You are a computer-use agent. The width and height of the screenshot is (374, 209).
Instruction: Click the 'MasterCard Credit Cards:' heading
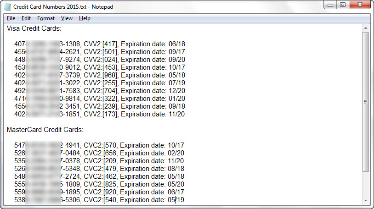pyautogui.click(x=45, y=130)
